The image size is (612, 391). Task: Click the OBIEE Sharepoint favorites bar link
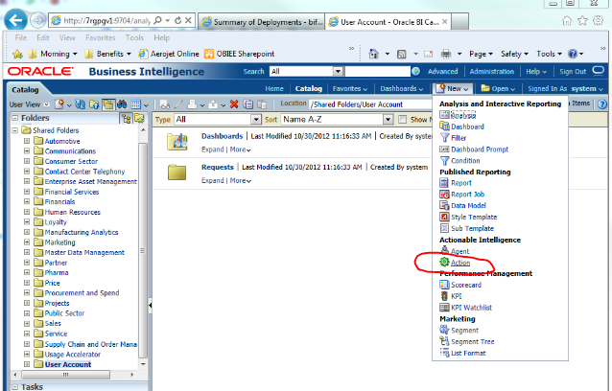(x=240, y=54)
